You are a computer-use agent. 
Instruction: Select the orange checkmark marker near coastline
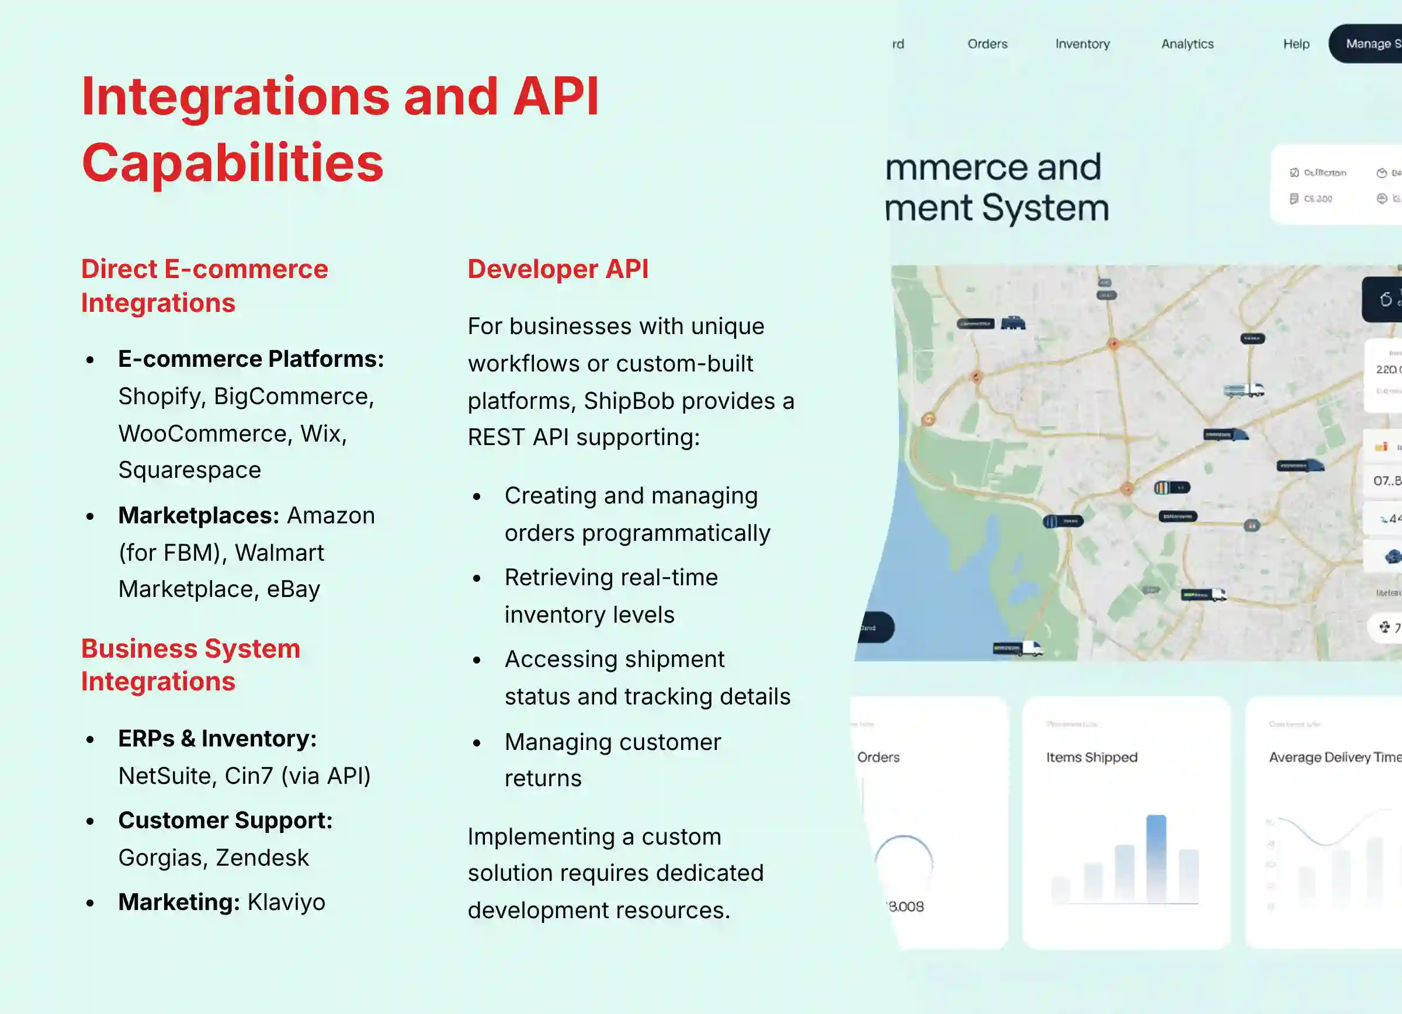(928, 419)
